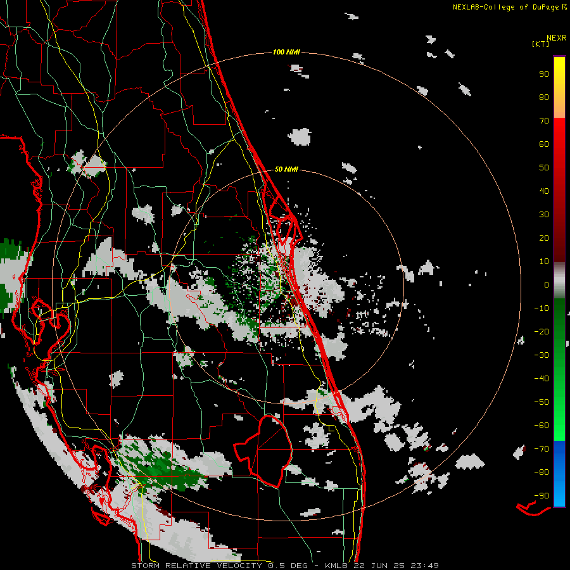The width and height of the screenshot is (570, 570).
Task: Click the 30 value on velocity scale
Action: click(544, 214)
